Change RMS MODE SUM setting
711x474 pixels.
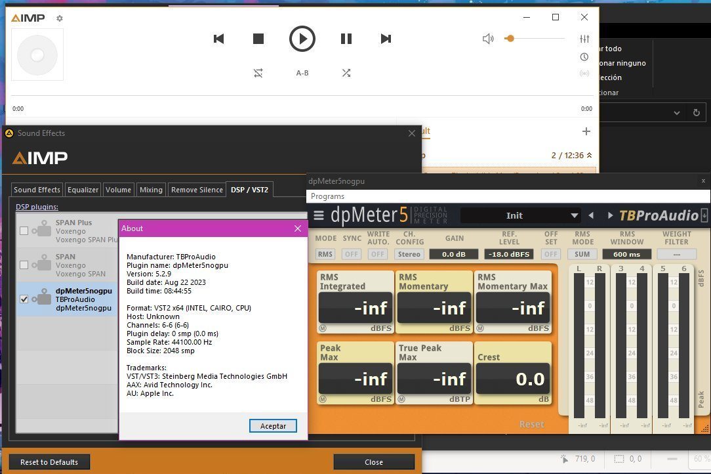tap(582, 254)
